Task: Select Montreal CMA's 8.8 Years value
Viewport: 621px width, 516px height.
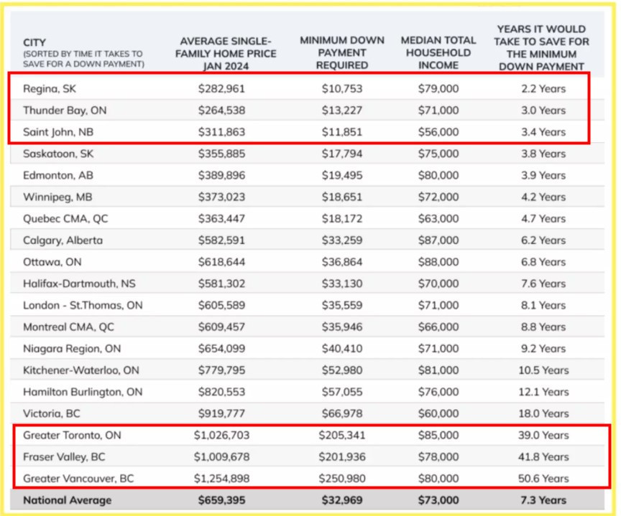Action: coord(543,327)
